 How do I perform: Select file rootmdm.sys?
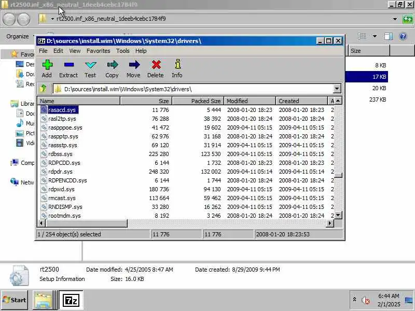point(64,216)
